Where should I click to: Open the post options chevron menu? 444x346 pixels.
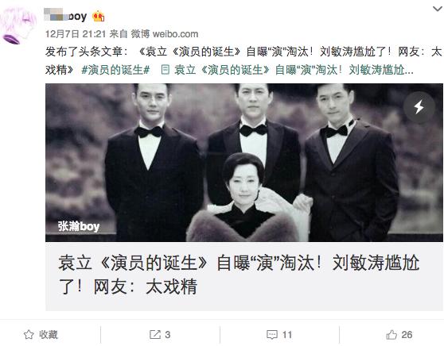(438, 9)
